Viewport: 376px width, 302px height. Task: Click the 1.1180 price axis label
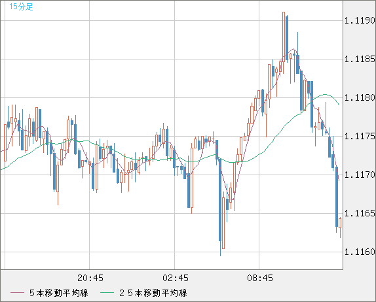(x=360, y=97)
